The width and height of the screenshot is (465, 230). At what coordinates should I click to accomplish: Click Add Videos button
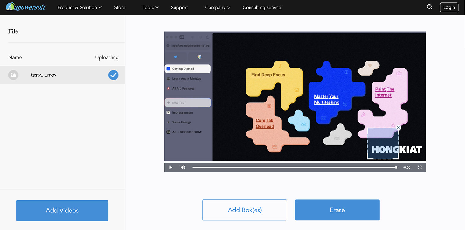62,211
